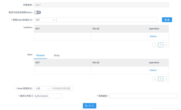
Task: Go to previous page of data table
Action: coord(155,79)
